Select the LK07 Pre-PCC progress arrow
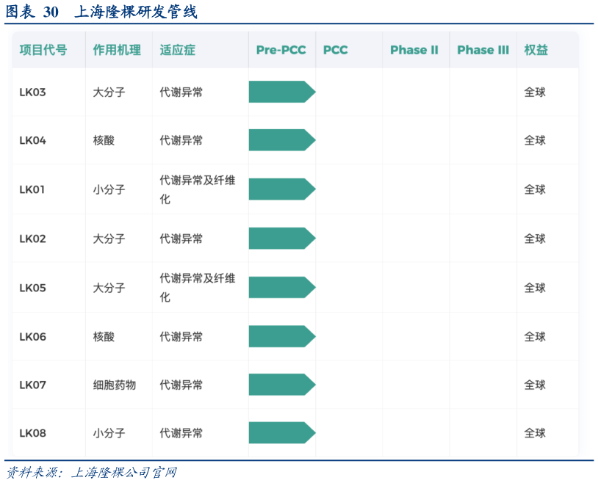Viewport: 598px width, 483px height. [282, 384]
